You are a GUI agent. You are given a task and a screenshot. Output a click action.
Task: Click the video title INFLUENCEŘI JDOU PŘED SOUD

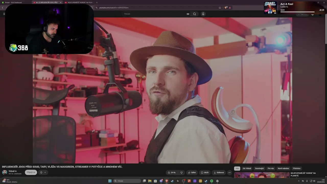62,167
